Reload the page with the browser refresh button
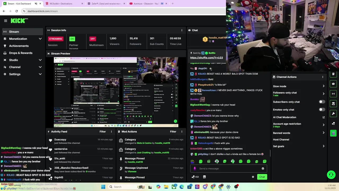Image resolution: width=339 pixels, height=191 pixels. [16, 11]
